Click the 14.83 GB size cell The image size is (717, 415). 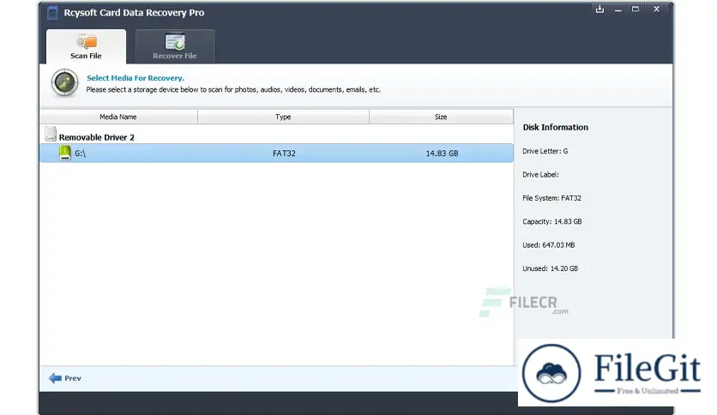click(442, 153)
